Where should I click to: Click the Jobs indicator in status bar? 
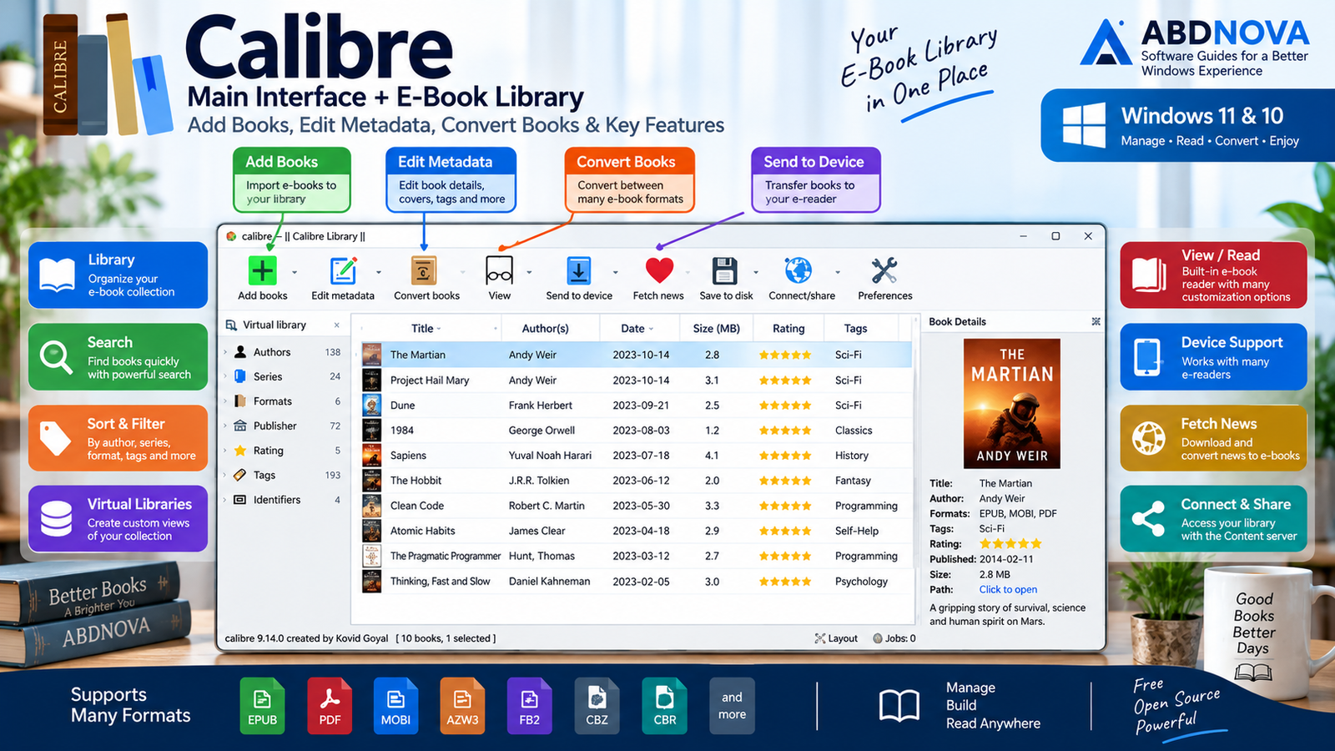[x=894, y=638]
